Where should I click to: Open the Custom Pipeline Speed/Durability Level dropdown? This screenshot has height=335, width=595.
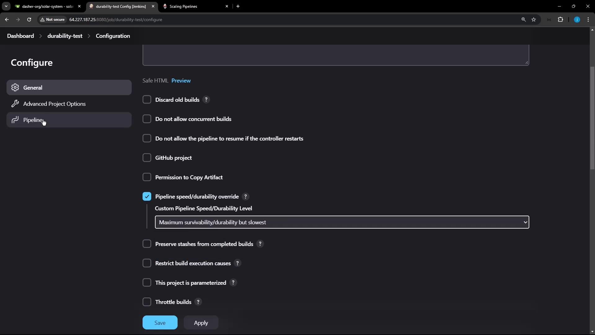pos(342,222)
